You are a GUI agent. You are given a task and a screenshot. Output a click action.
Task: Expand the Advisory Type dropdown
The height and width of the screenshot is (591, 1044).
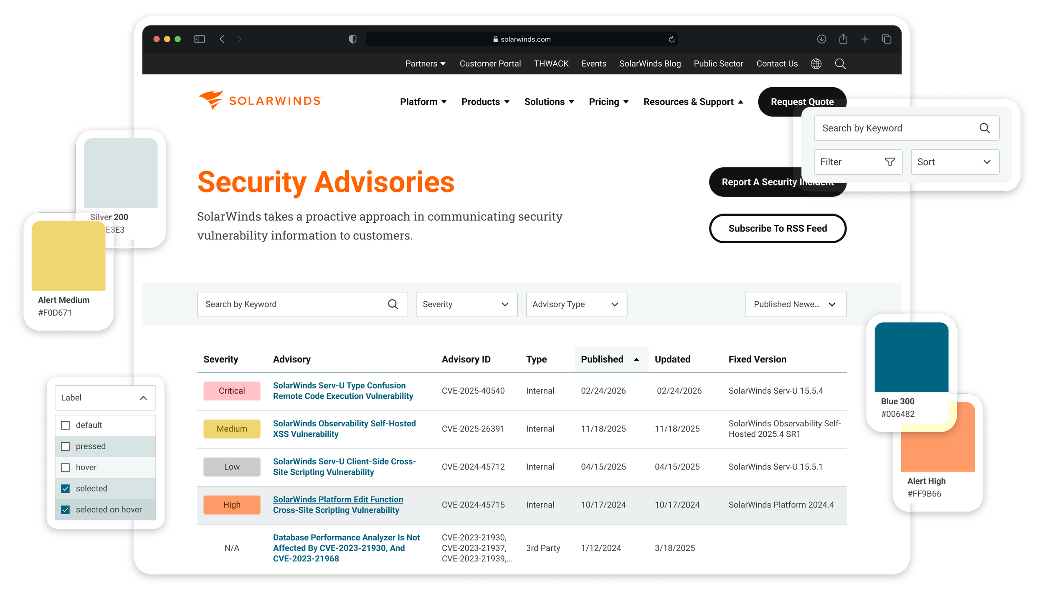point(576,304)
